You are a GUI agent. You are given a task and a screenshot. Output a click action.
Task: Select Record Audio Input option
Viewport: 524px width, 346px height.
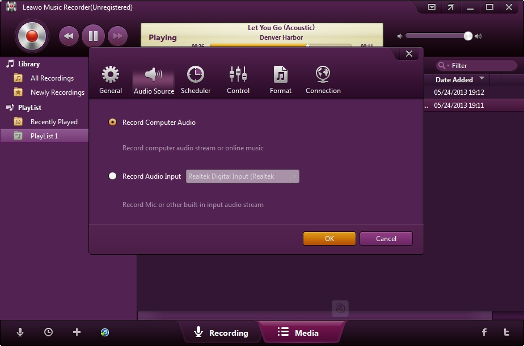tap(112, 176)
